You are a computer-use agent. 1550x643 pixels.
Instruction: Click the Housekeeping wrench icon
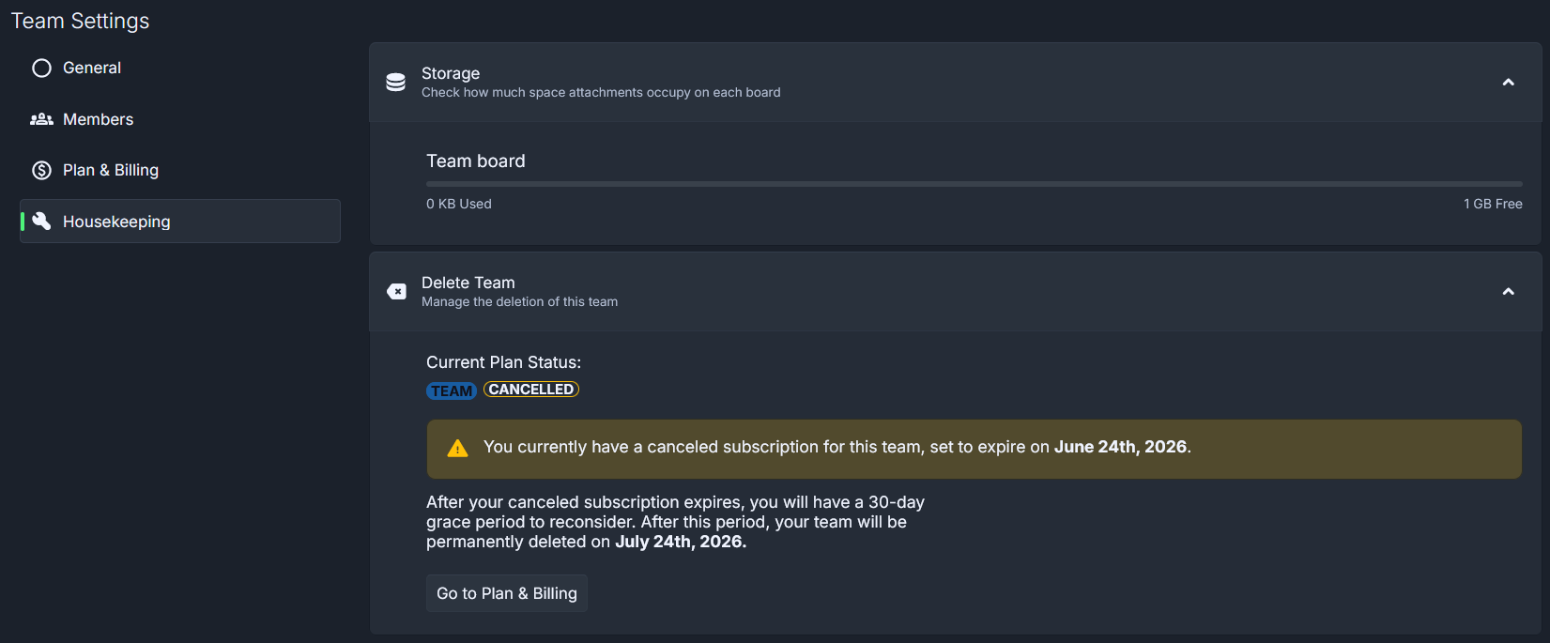pos(41,221)
